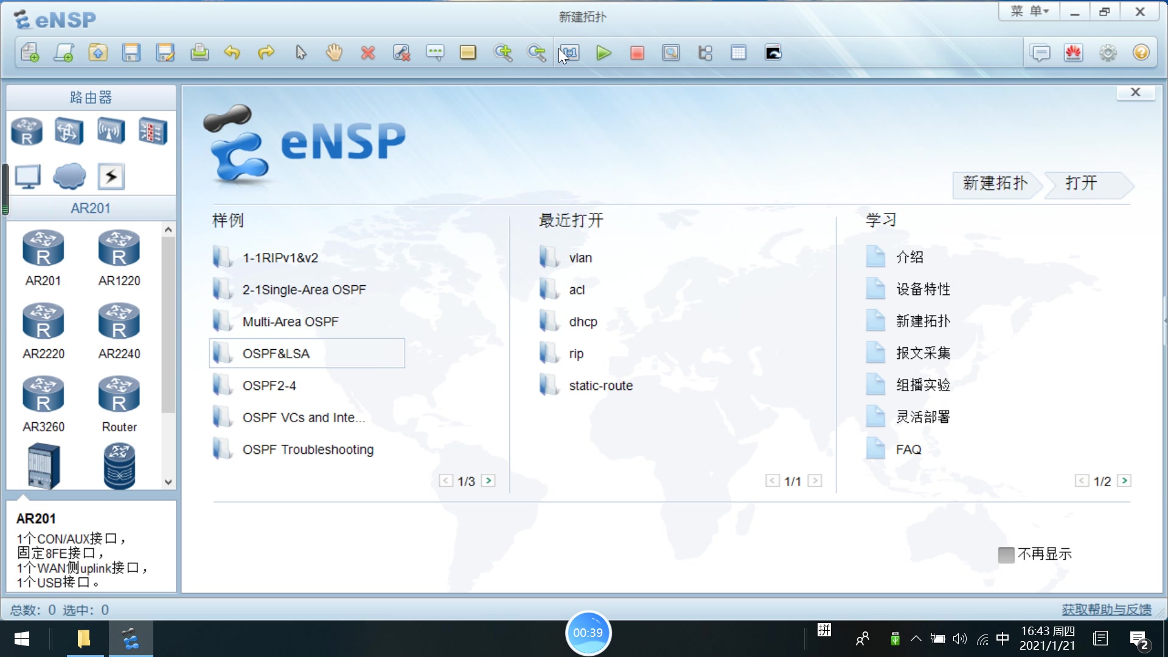Expand samples to next page
The image size is (1168, 657).
coord(488,481)
